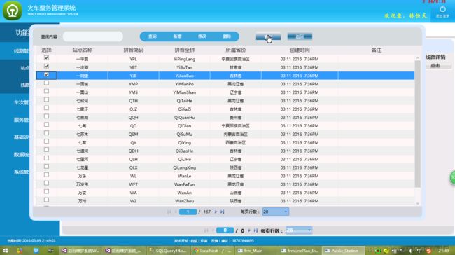The height and width of the screenshot is (255, 455).
Task: Click the button under the mouse cursor
Action: 268,36
